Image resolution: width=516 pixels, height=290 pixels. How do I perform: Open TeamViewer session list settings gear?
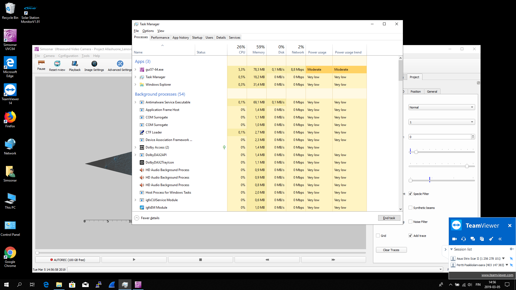511,249
